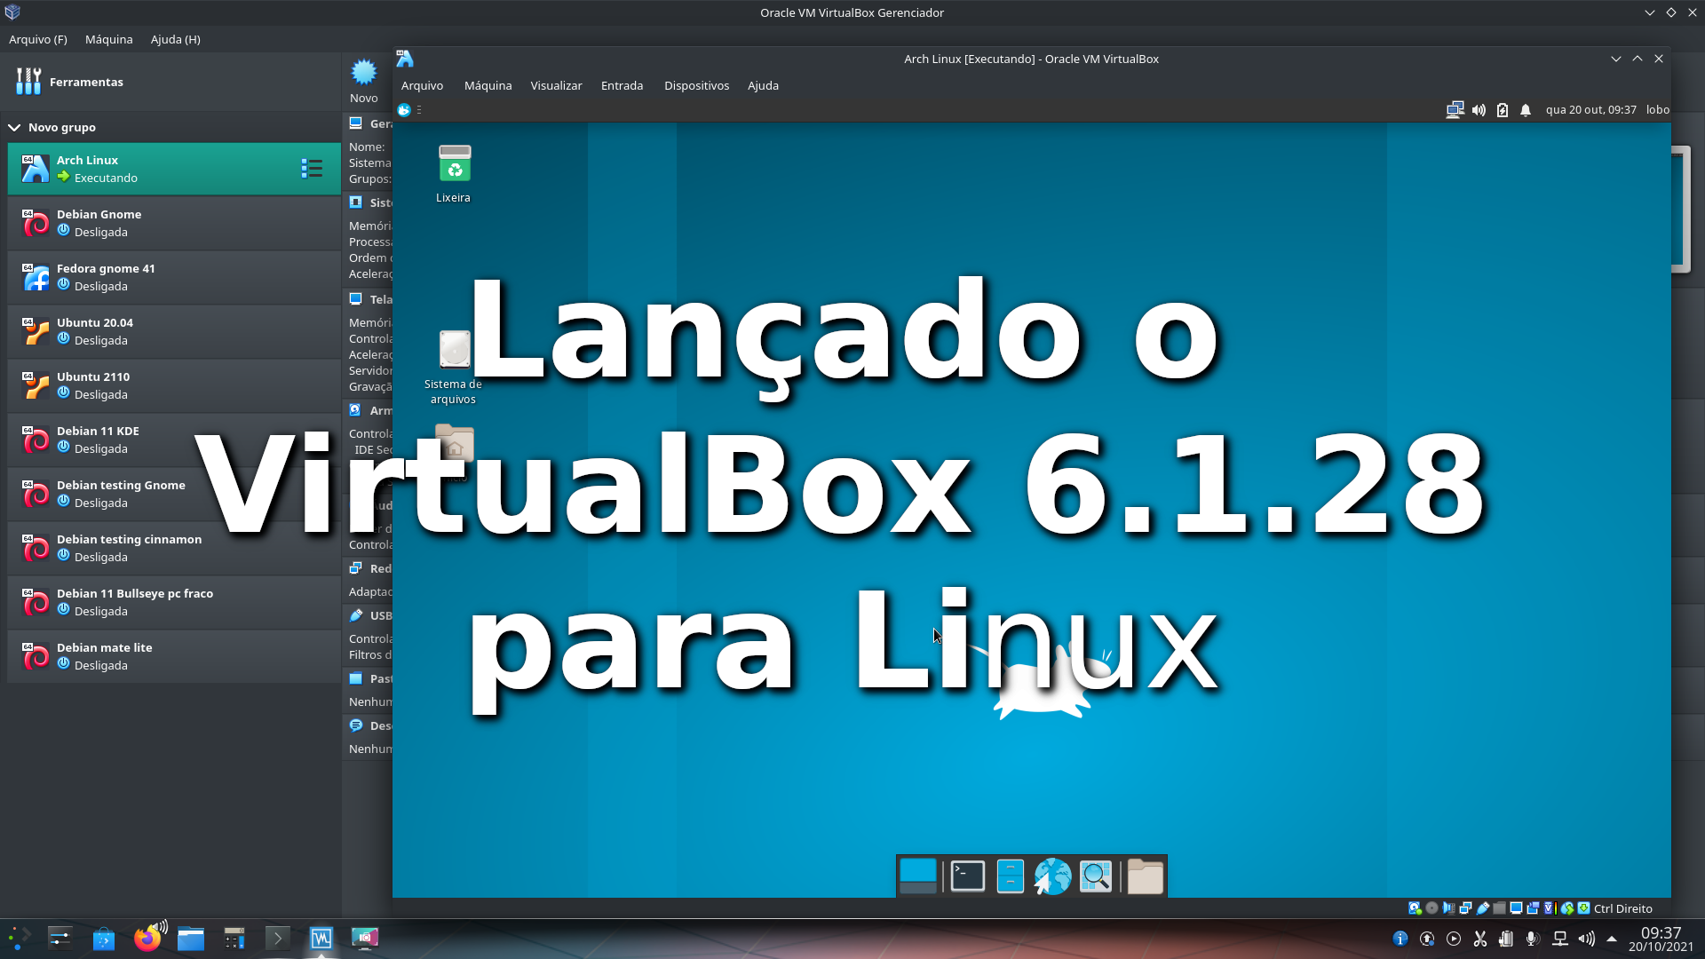This screenshot has height=959, width=1705.
Task: Open Visualizar menu in VM window
Action: (556, 85)
